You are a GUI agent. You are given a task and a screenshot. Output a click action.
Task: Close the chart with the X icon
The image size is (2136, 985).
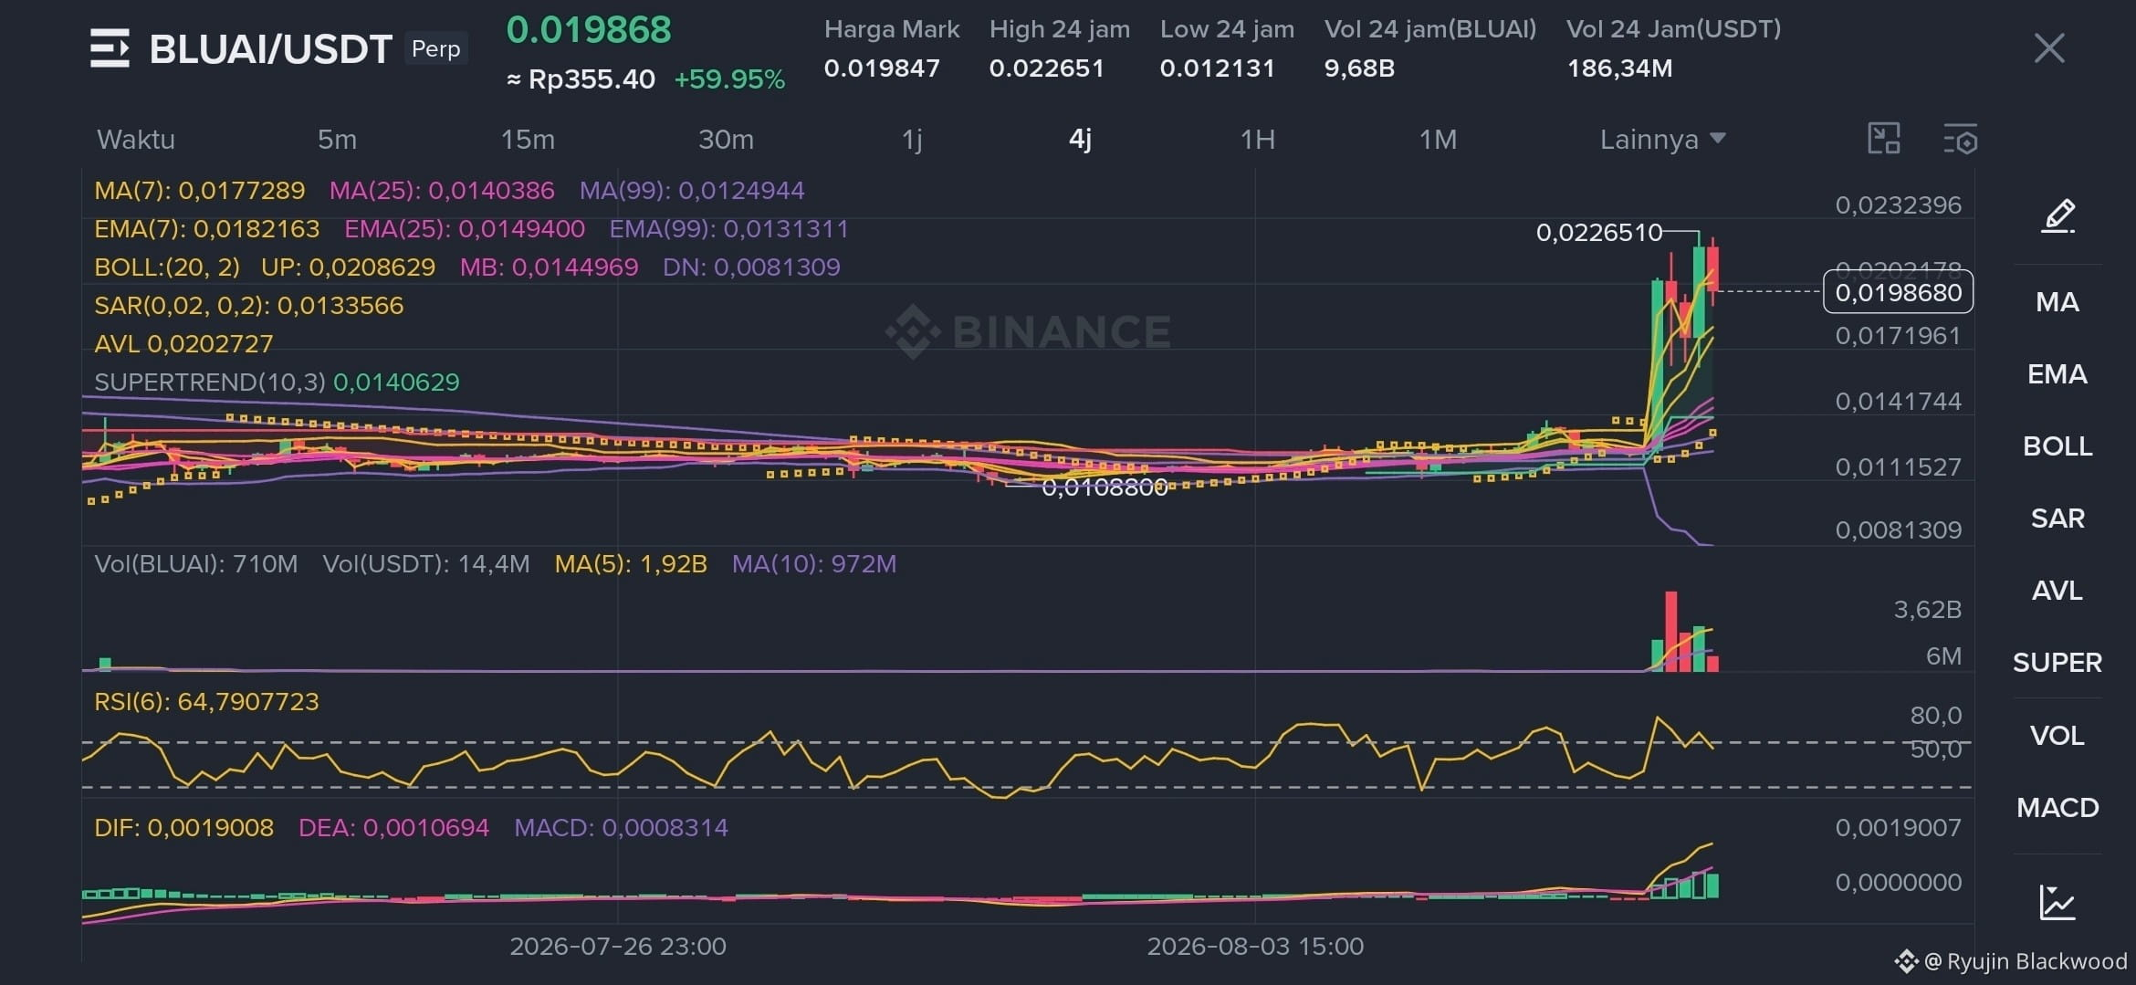pyautogui.click(x=2049, y=48)
